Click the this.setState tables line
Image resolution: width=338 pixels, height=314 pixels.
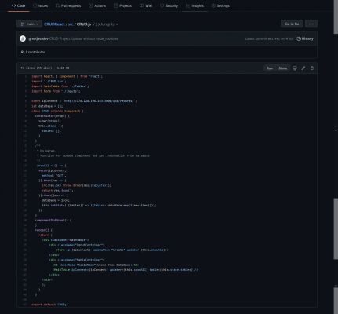pos(99,206)
